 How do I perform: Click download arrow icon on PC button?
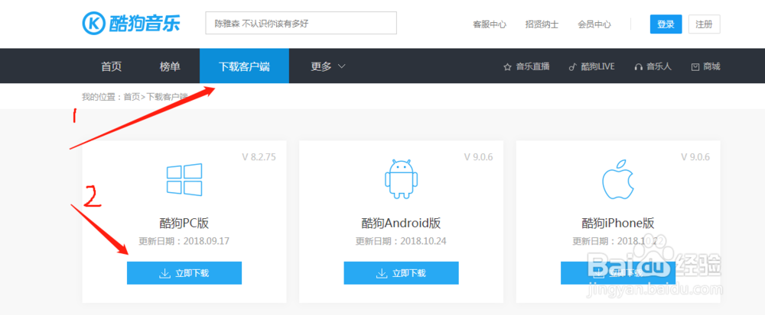(164, 273)
